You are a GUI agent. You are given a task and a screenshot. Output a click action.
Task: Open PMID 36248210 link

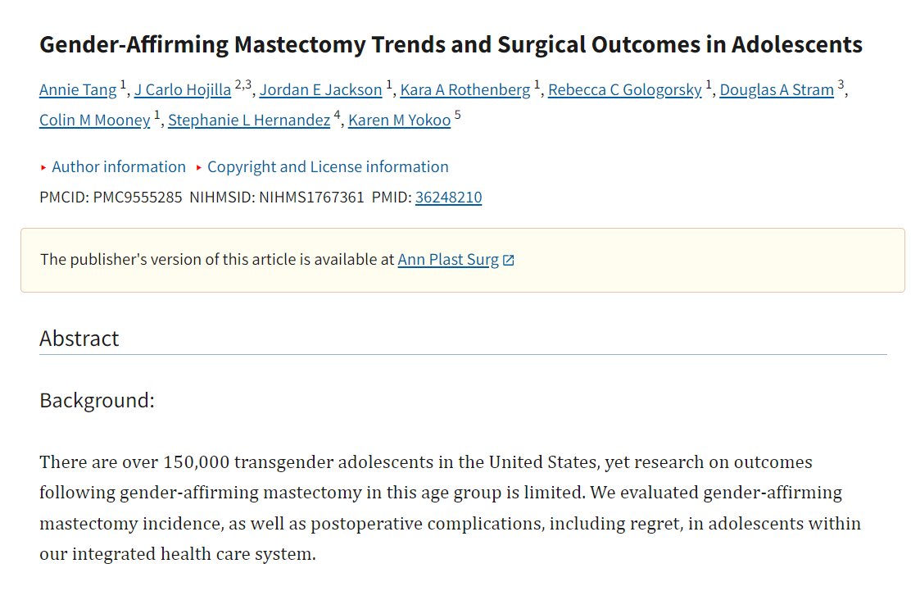click(x=448, y=198)
